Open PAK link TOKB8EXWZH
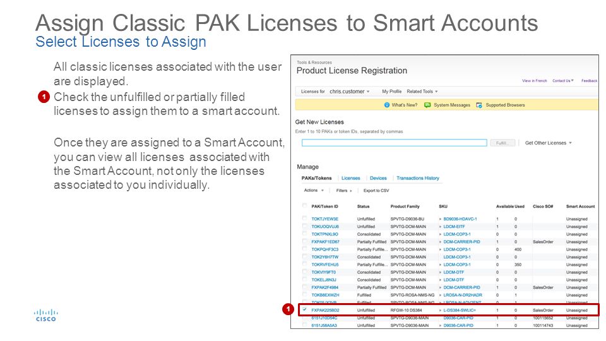Viewport: 606px width, 341px height. click(x=325, y=295)
